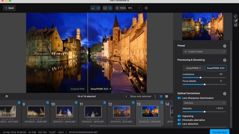Open the output image sidebar icon
This screenshot has width=239, height=134.
point(236,25)
